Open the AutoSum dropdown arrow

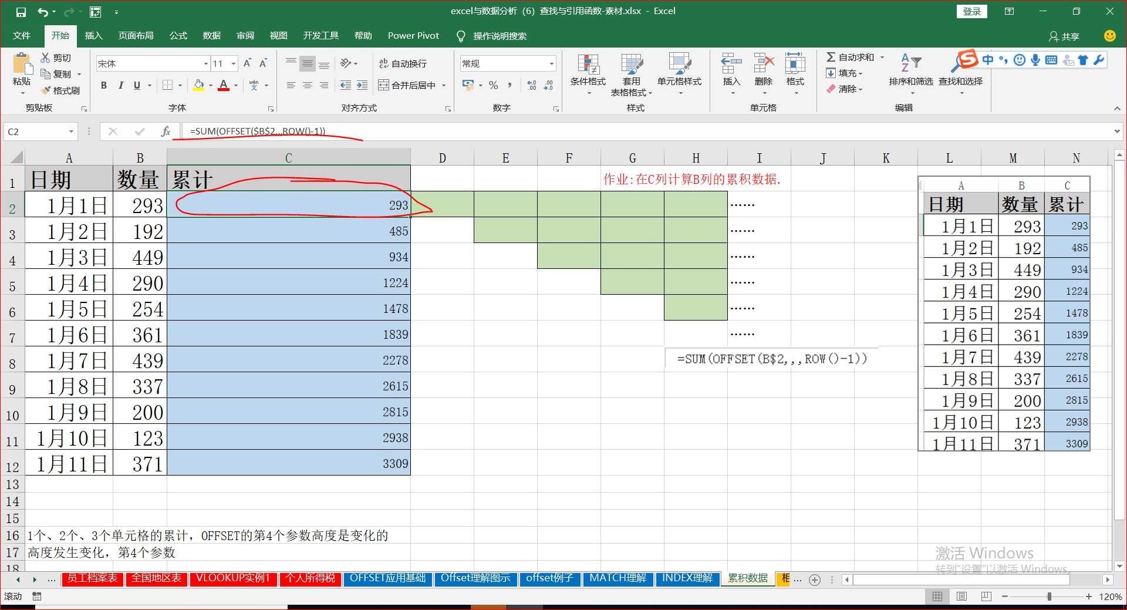tap(882, 57)
